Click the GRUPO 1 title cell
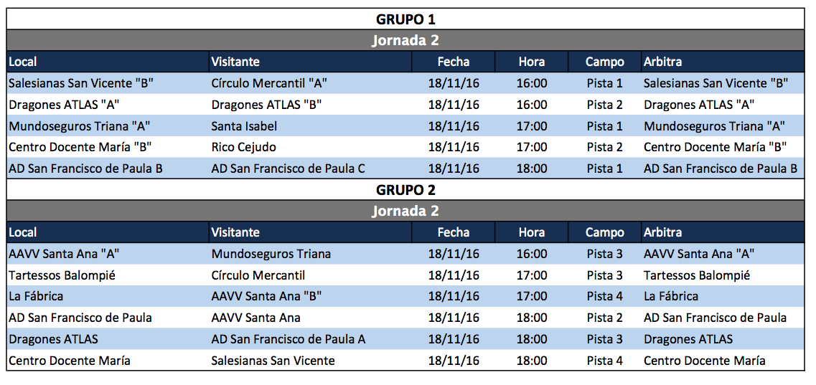The image size is (816, 385). 405,19
